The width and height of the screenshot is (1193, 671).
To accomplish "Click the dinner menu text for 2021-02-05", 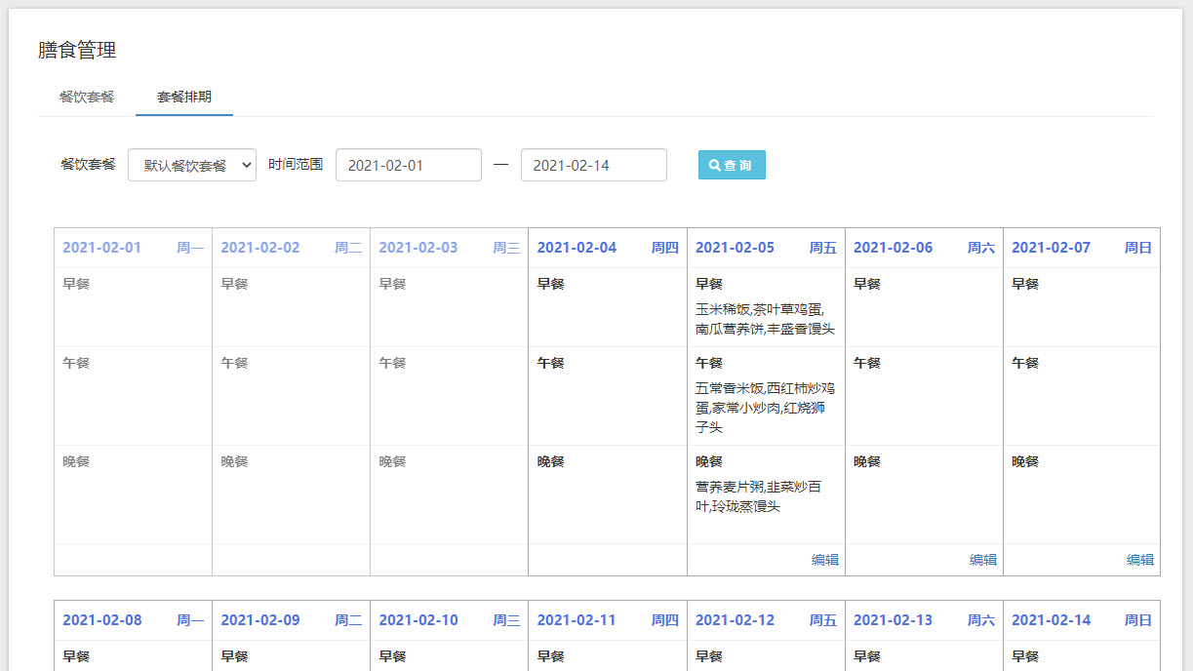I will 758,496.
